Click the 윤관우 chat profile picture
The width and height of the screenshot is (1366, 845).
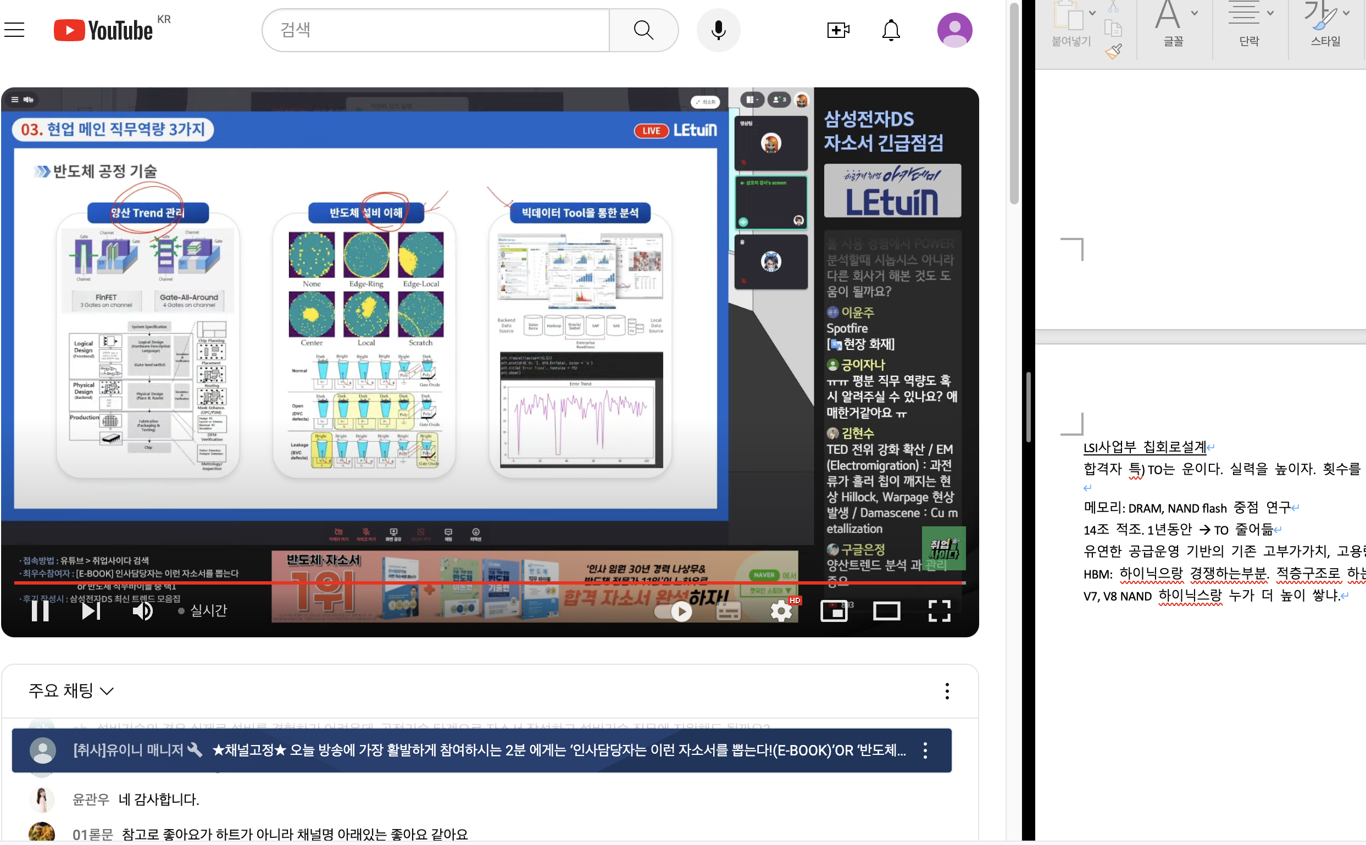click(x=42, y=800)
